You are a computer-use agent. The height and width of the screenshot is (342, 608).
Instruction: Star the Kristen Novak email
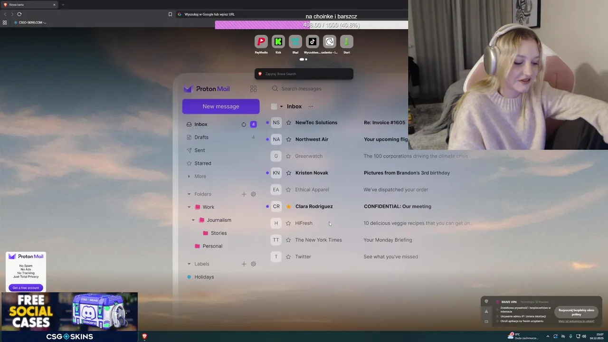[288, 173]
